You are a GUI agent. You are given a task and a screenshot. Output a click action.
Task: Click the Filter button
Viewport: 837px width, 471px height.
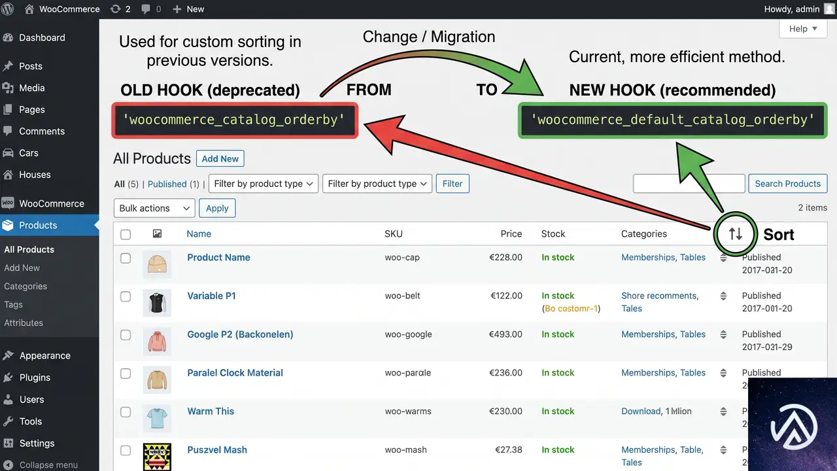click(453, 184)
